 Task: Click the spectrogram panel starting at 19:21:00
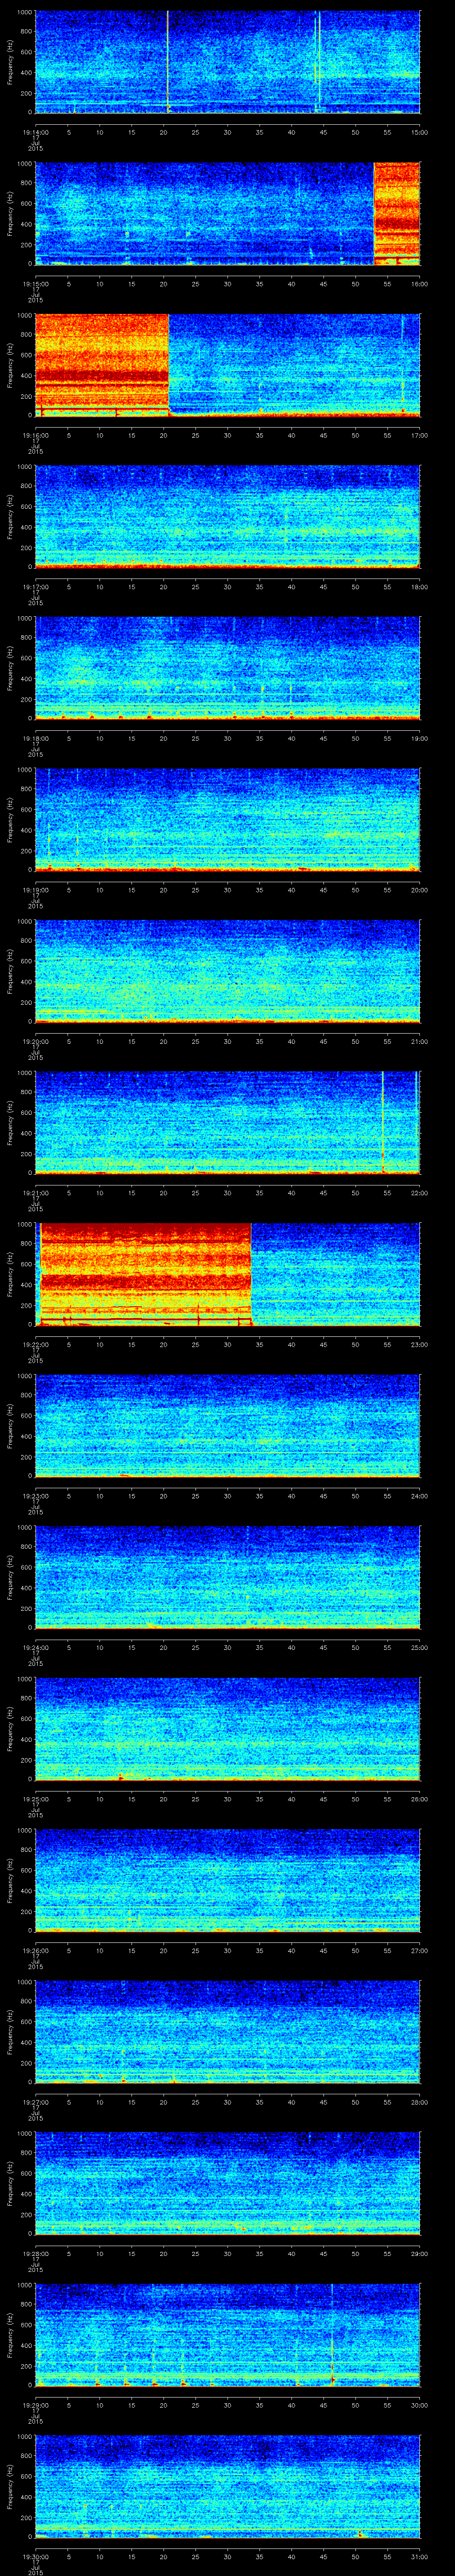[228, 1122]
